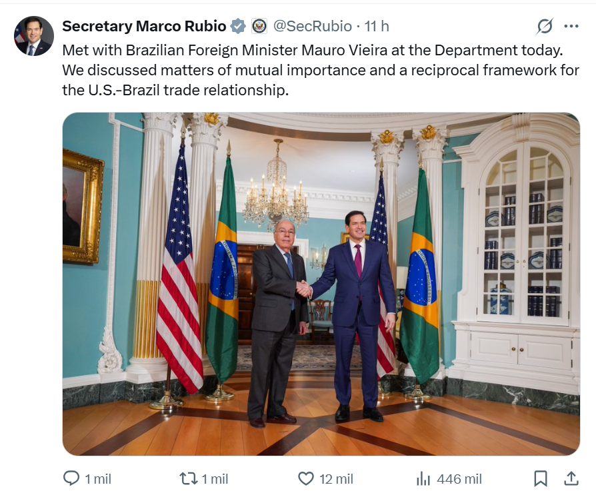596x497 pixels.
Task: Like the post with the heart icon
Action: [305, 478]
